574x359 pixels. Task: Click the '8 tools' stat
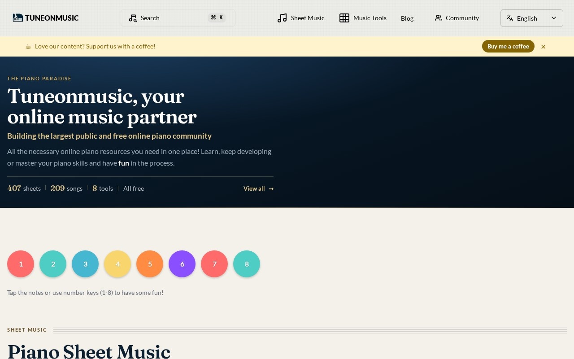pyautogui.click(x=103, y=188)
